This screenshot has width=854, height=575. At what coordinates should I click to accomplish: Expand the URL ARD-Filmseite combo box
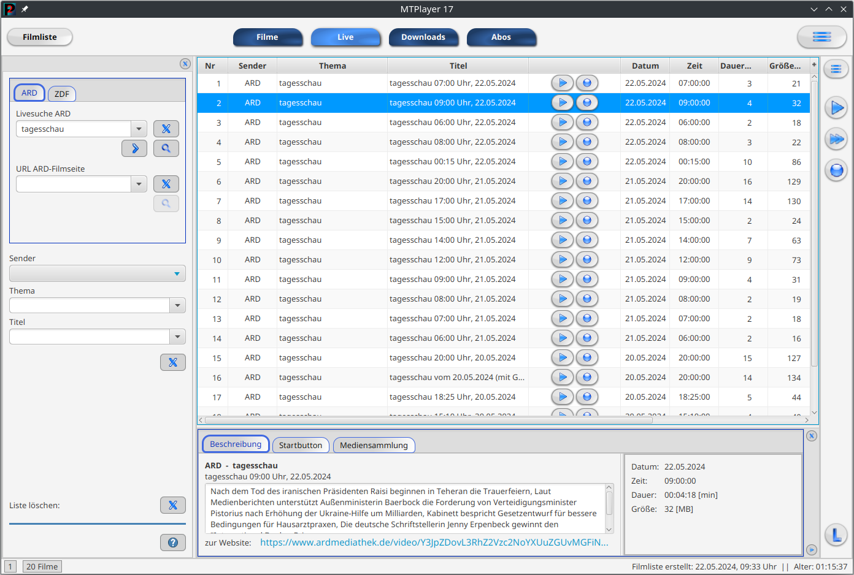click(139, 184)
